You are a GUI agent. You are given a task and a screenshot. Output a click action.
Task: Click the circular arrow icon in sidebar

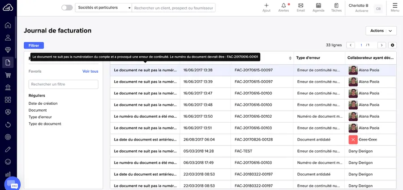(8, 124)
